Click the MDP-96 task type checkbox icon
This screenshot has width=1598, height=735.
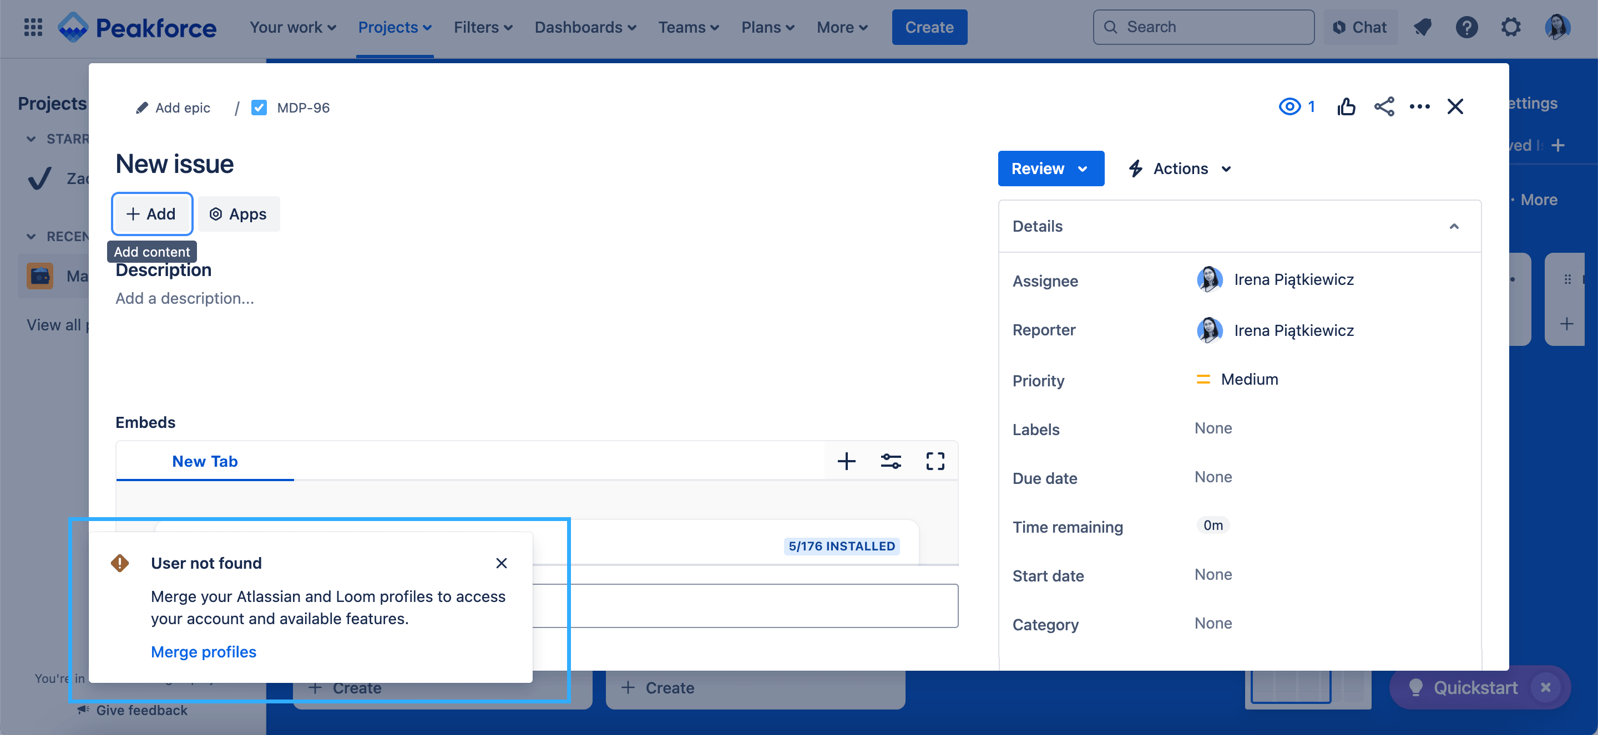[x=259, y=108]
